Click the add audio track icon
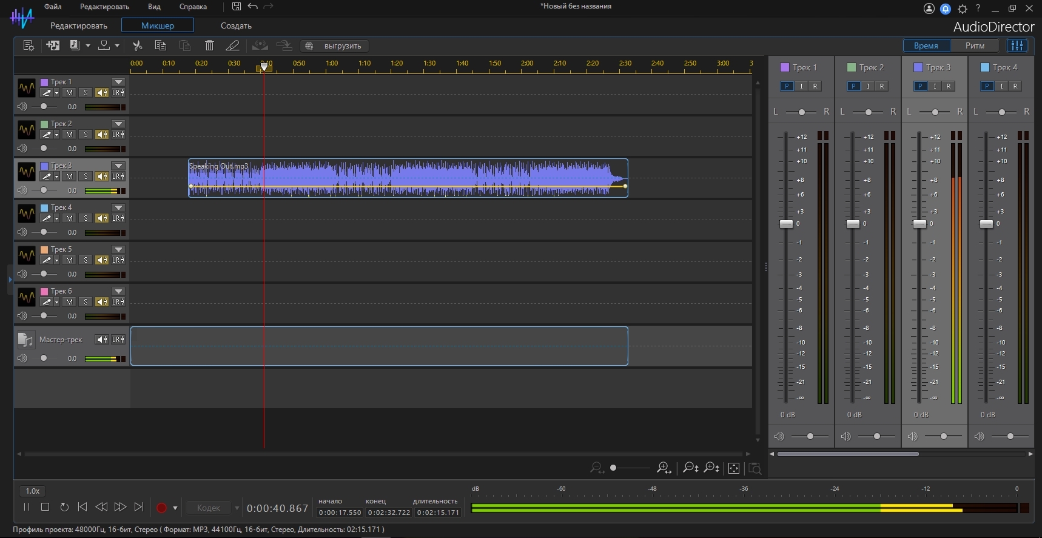Image resolution: width=1042 pixels, height=538 pixels. point(53,45)
